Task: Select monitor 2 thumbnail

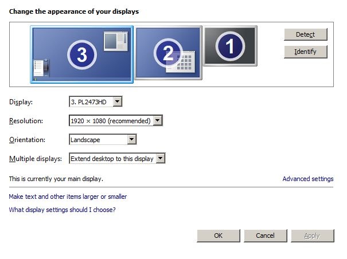Action: tap(168, 53)
